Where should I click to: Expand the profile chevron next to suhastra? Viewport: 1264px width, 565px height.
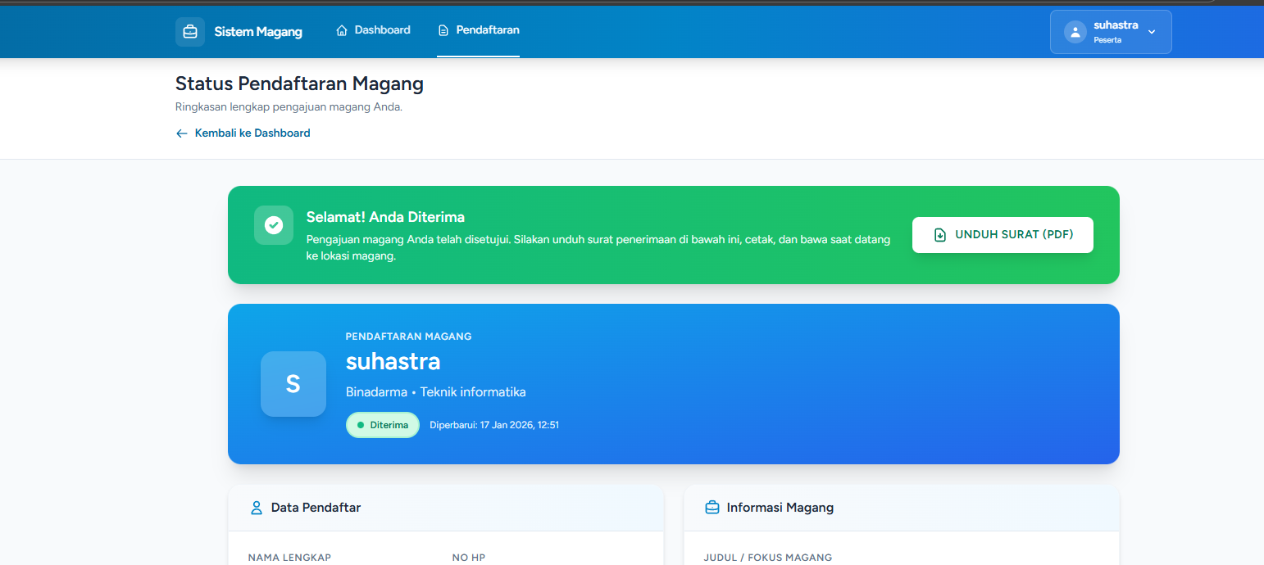[1152, 32]
